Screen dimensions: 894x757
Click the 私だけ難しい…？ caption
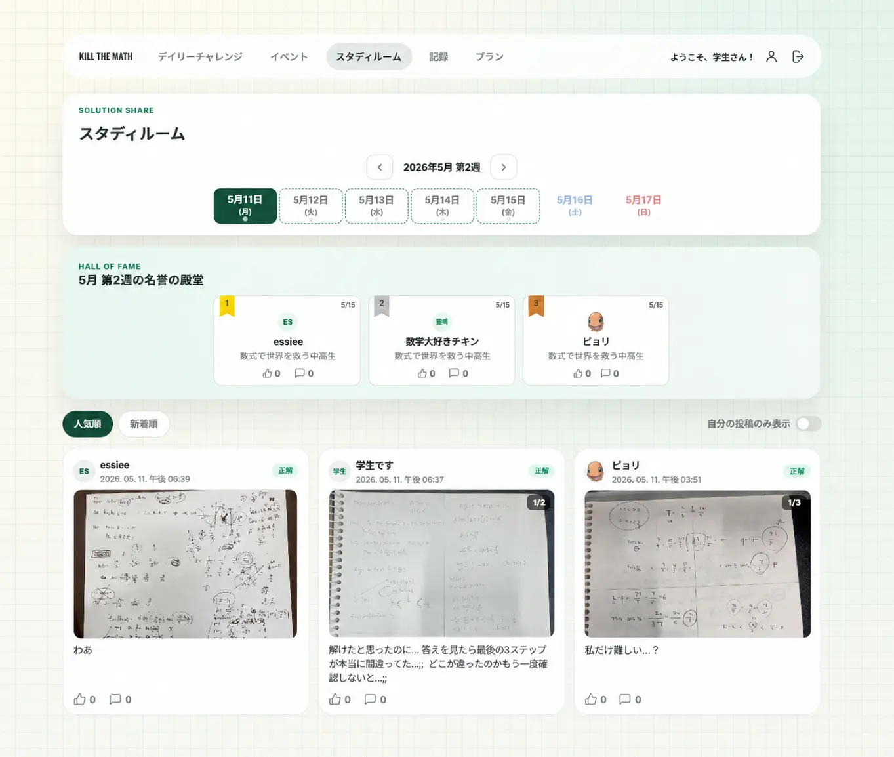(x=622, y=650)
